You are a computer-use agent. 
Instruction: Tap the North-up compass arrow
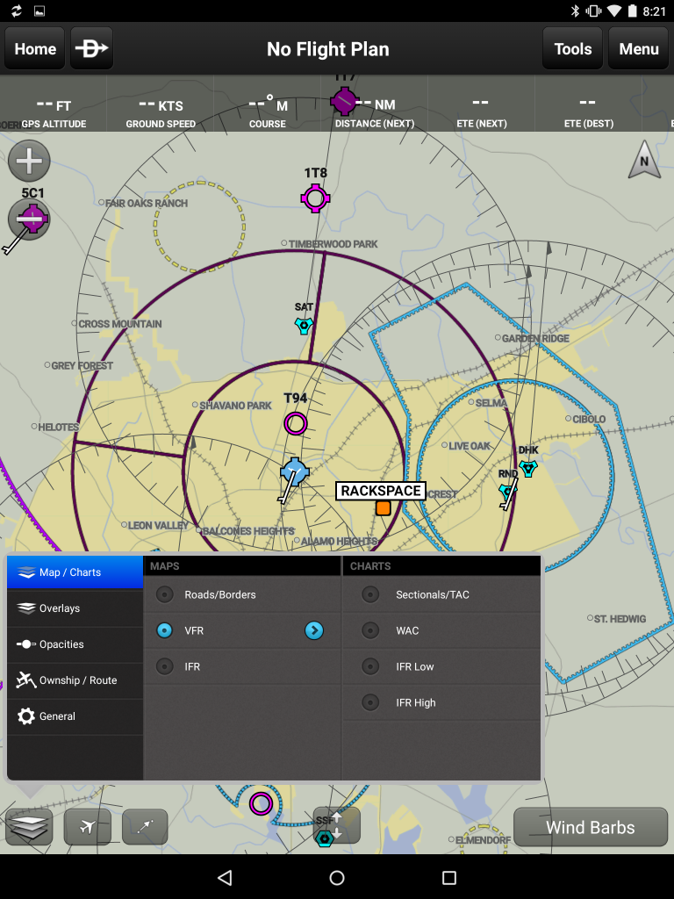644,160
